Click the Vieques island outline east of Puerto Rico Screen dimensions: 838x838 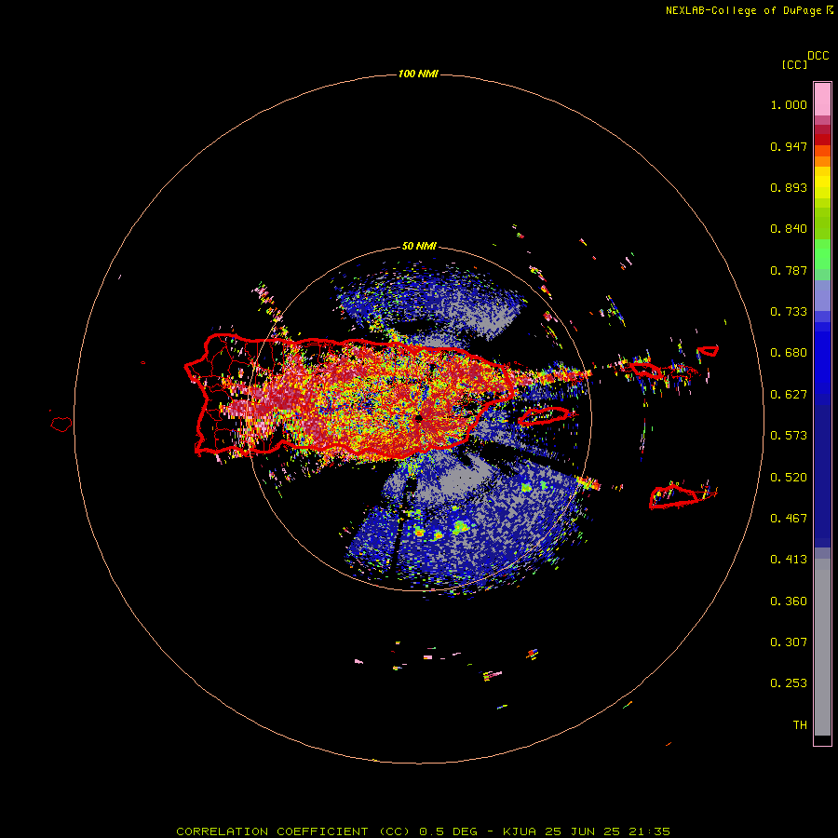(x=544, y=415)
